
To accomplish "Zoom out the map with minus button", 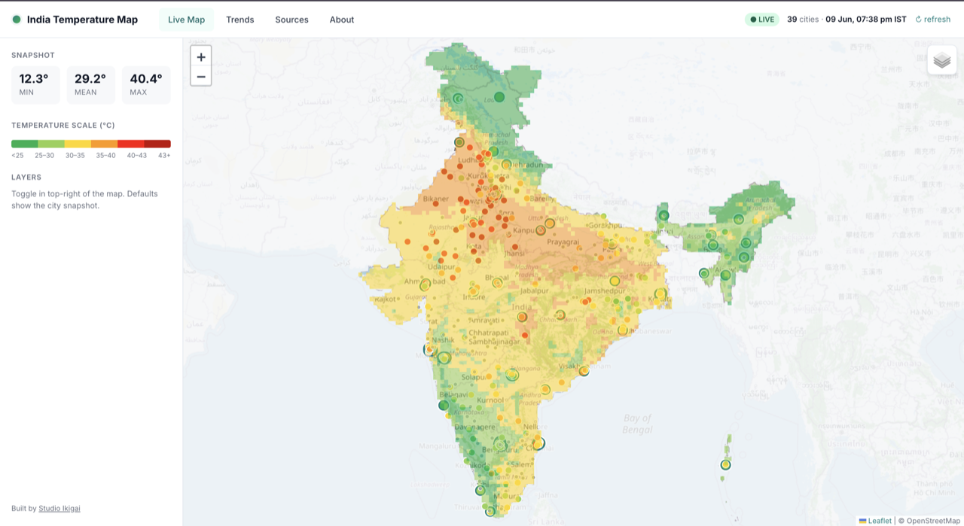I will click(x=201, y=76).
